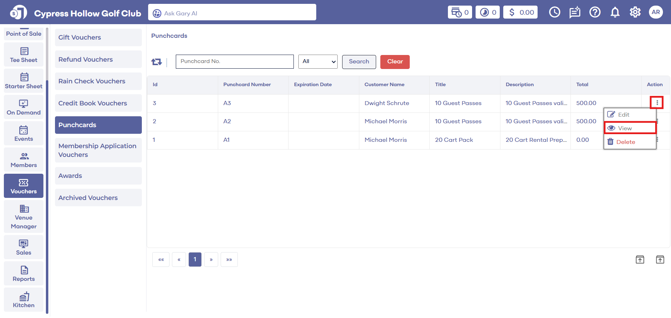The height and width of the screenshot is (318, 671).
Task: Click the refresh punchcards icon
Action: (x=156, y=62)
